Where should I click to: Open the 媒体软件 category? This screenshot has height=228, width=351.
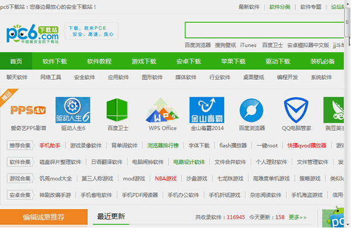[186, 77]
